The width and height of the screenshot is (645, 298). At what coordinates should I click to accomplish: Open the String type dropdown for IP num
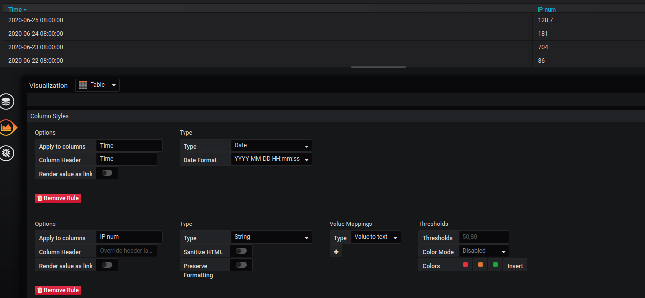(271, 237)
